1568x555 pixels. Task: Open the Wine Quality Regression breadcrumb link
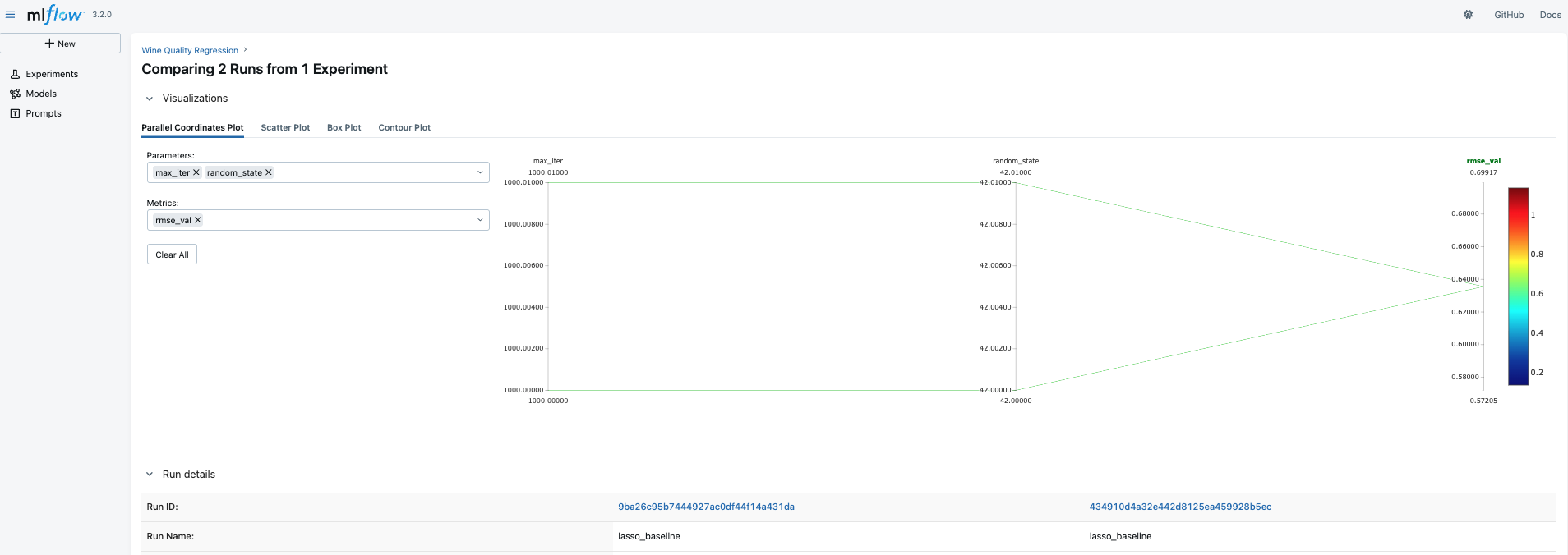coord(190,51)
